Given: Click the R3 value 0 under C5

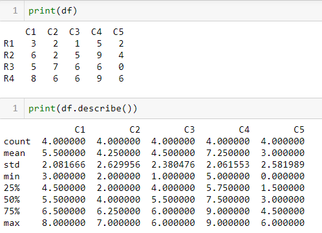Looking at the screenshot, I should click(121, 67).
